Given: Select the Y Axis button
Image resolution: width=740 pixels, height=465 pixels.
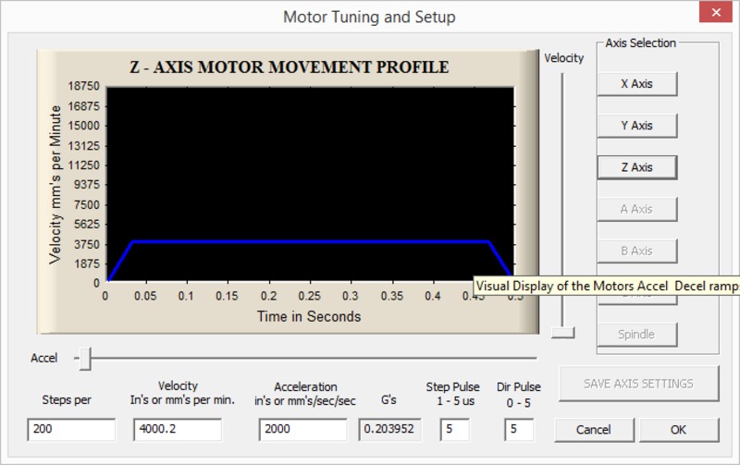Looking at the screenshot, I should [x=636, y=125].
